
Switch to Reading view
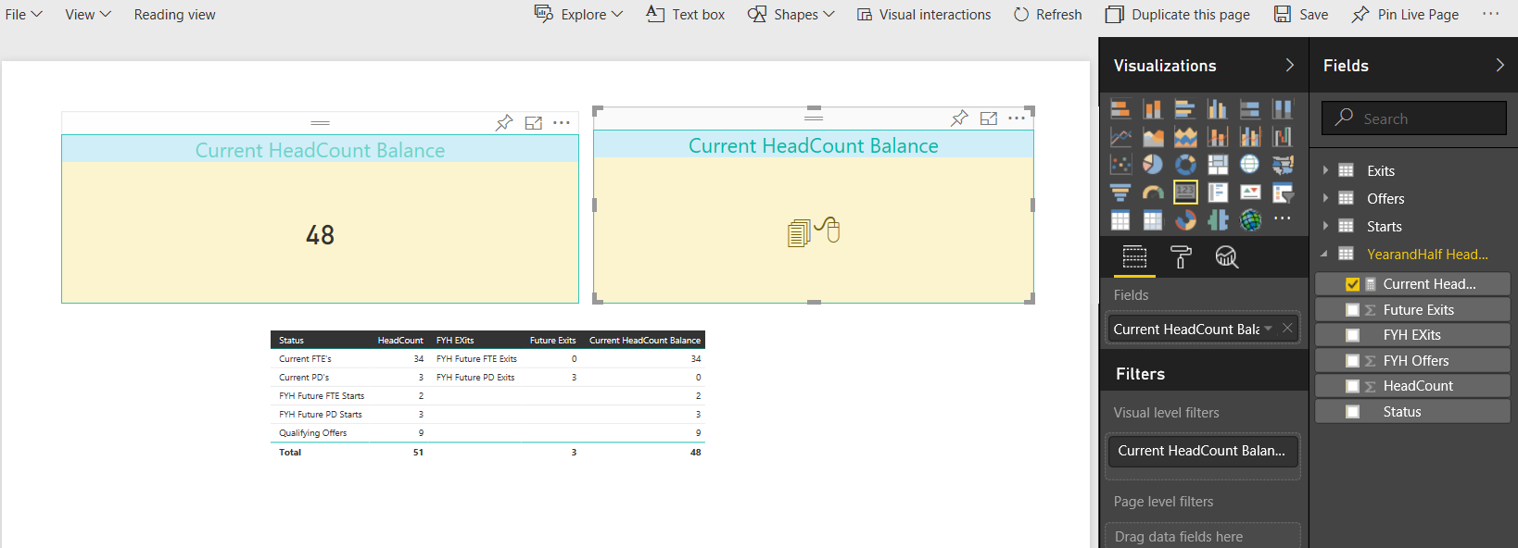pos(174,14)
